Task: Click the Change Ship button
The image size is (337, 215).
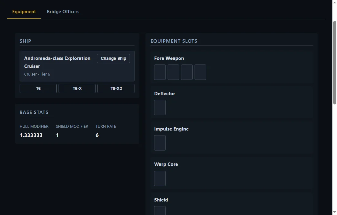Action: coord(113,59)
